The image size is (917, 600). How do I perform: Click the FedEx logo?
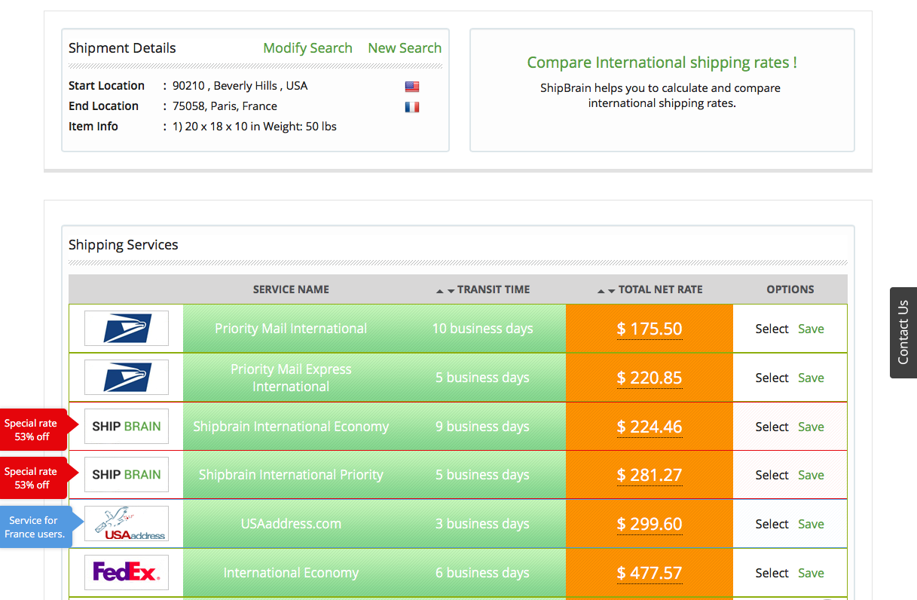(x=127, y=573)
